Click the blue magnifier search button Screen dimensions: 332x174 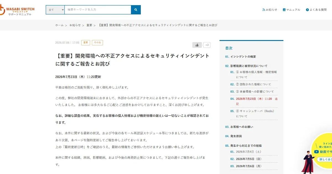click(136, 10)
